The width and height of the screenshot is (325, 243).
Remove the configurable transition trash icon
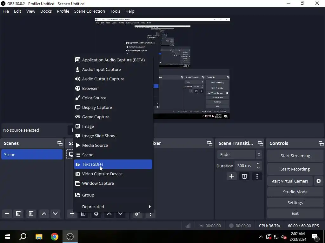[x=244, y=177]
